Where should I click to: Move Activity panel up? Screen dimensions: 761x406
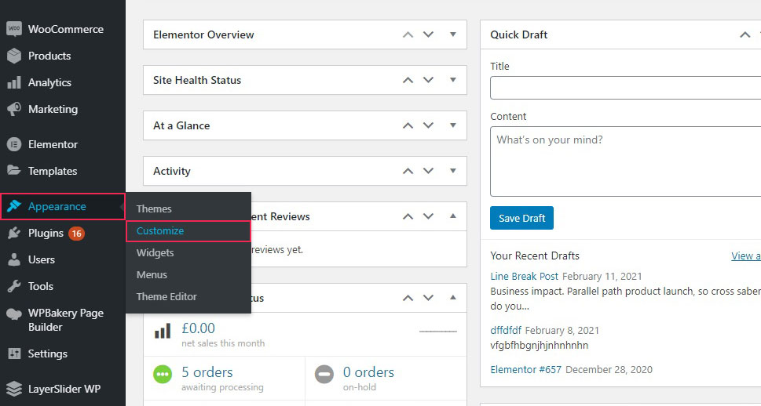pos(408,171)
